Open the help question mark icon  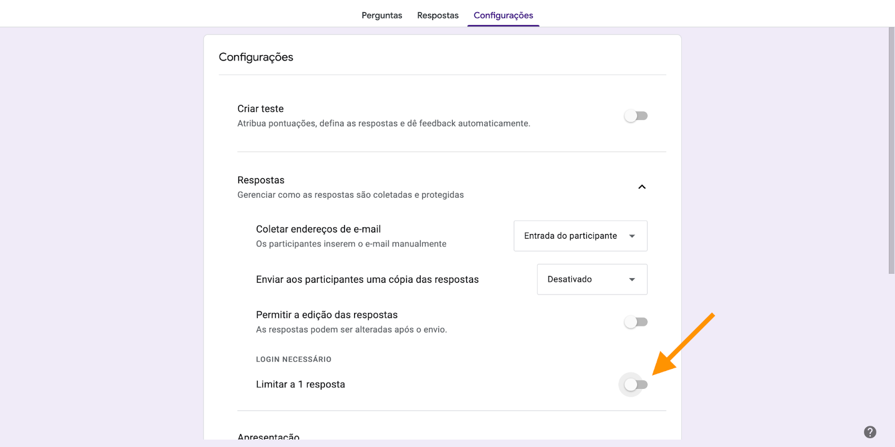tap(870, 432)
